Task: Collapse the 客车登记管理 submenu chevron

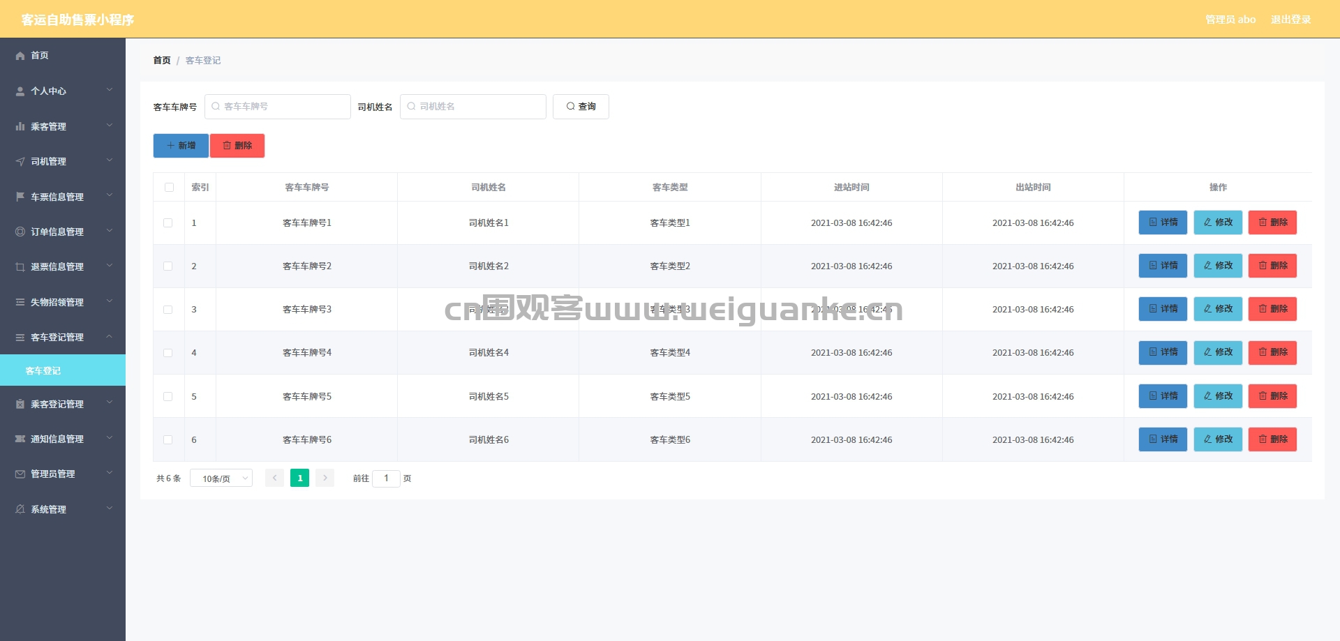Action: 110,336
